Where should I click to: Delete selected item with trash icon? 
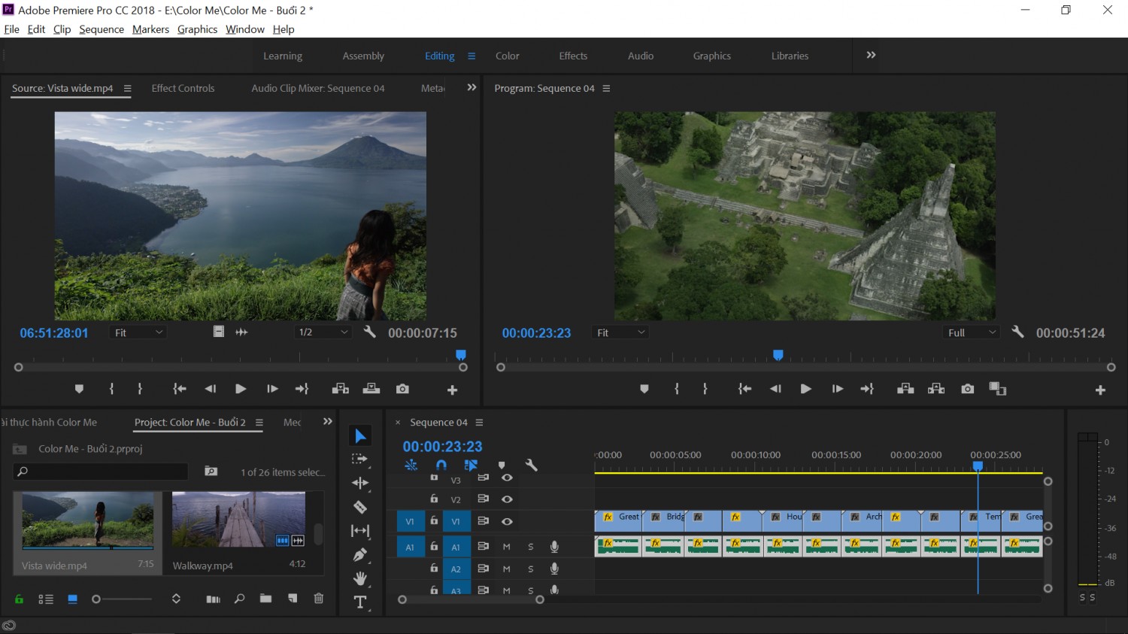(x=319, y=599)
